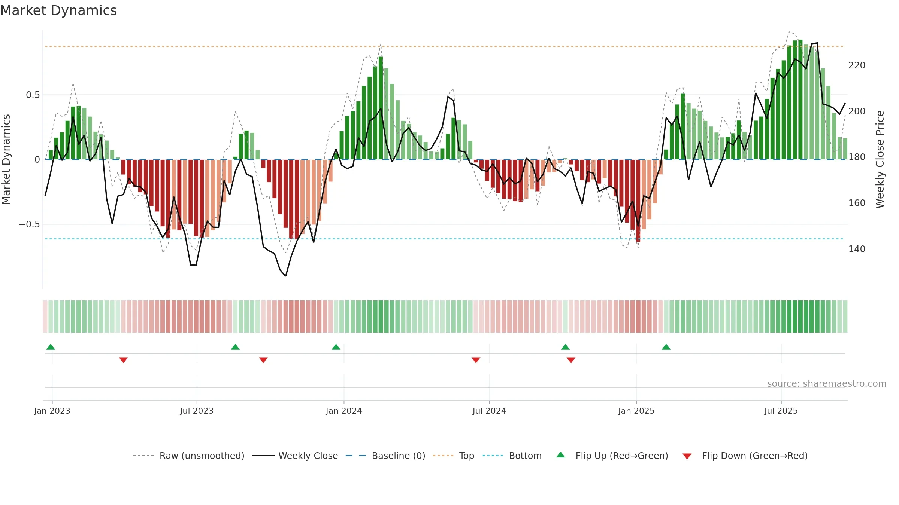899x505 pixels.
Task: Select the flip-up marker just before Jan 2024
Action: point(336,347)
